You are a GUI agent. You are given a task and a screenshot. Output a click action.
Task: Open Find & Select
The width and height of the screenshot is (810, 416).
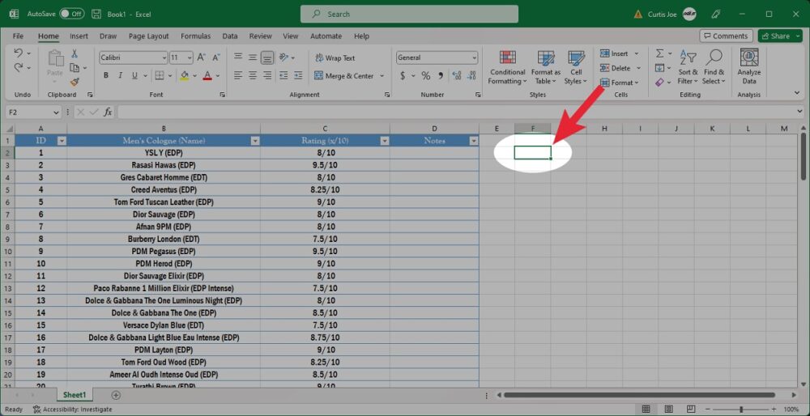(x=714, y=68)
